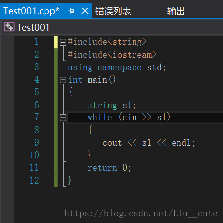The image size is (223, 223).
Task: Click line number 4
Action: click(37, 79)
